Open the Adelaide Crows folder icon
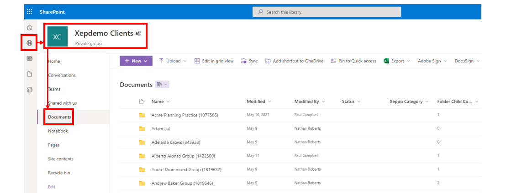This screenshot has height=193, width=522. 142,142
